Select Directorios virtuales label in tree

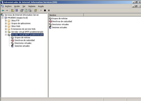click(23, 43)
